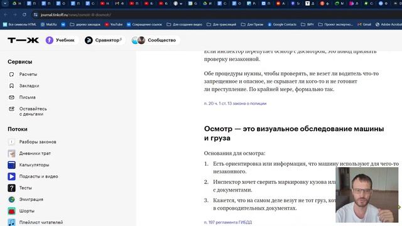Image resolution: width=402 pixels, height=226 pixels.
Task: Follow link п. 20 ч. 1 ст. 13 закона о полиции
Action: (235, 104)
